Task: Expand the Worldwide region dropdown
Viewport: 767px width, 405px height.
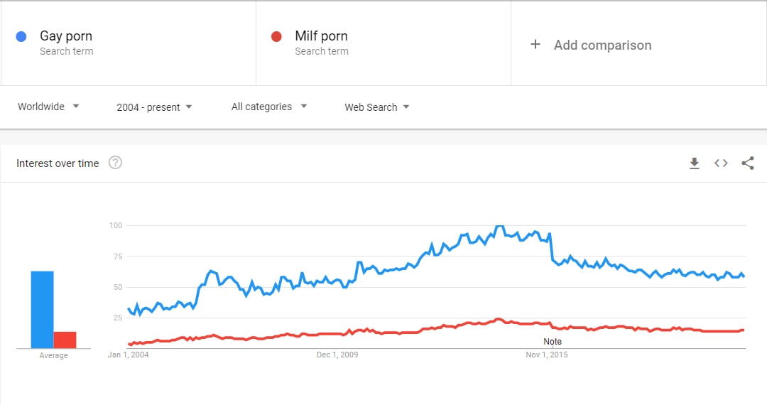Action: tap(48, 107)
